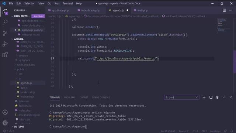Create a new terminal with plus icon

pyautogui.click(x=204, y=97)
